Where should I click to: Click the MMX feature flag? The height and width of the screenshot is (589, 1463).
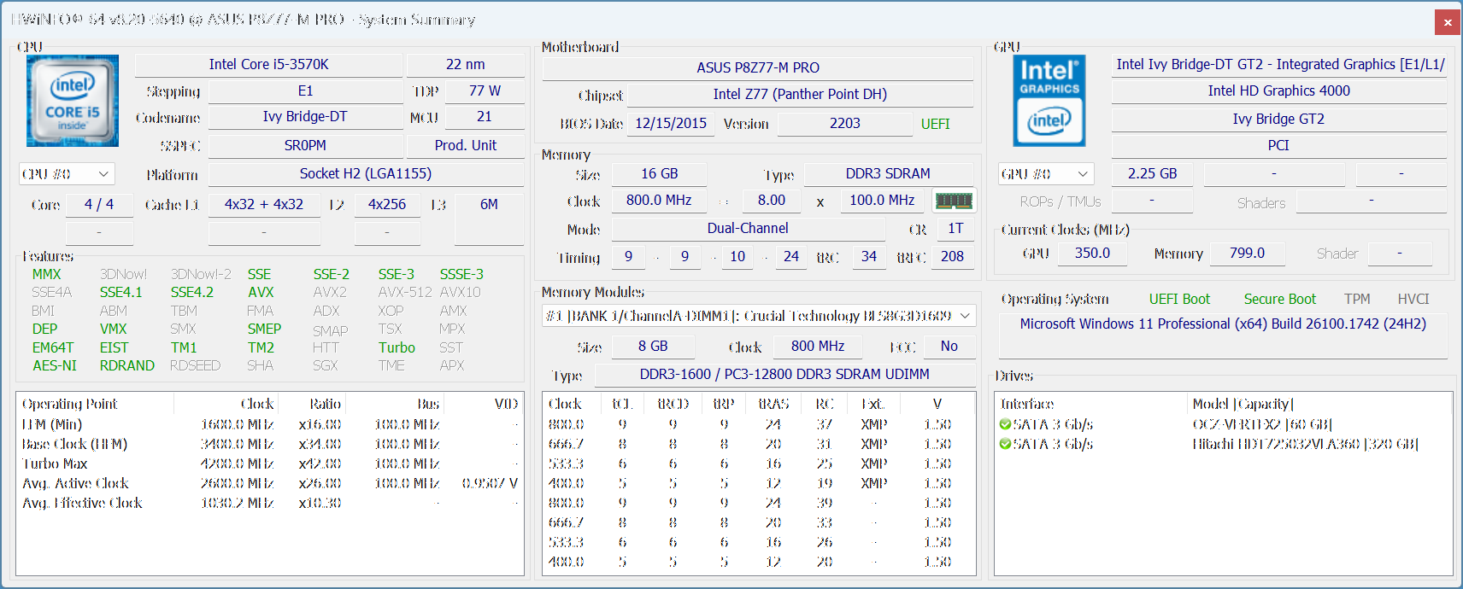(46, 275)
